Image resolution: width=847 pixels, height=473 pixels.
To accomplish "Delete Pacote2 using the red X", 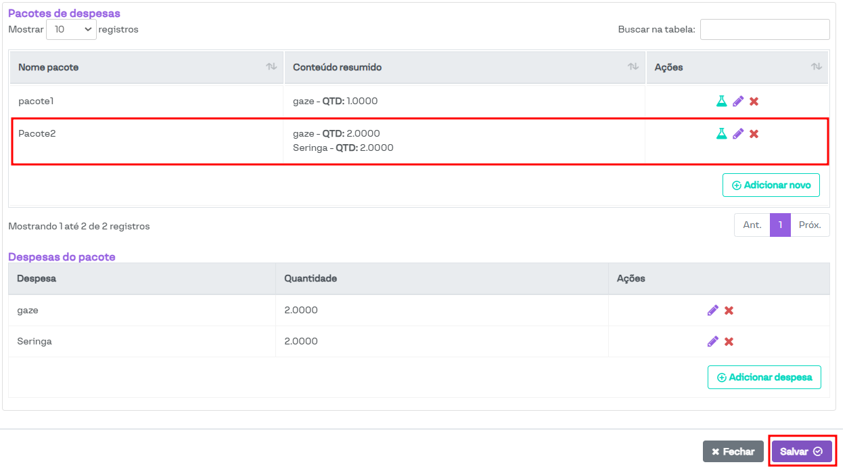I will tap(754, 133).
